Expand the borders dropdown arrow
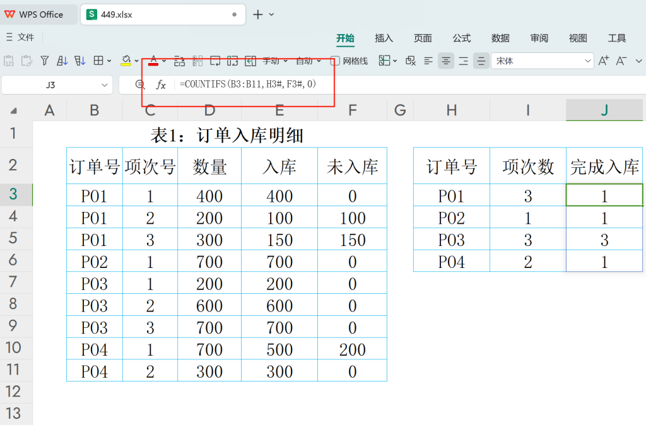Screen dimensions: 646x425 (x=109, y=61)
